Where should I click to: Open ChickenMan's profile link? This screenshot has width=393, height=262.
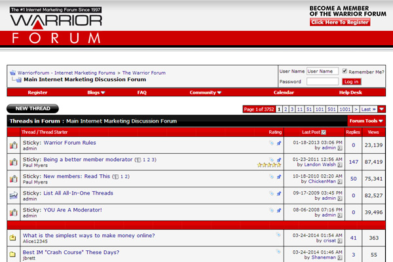pos(322,181)
